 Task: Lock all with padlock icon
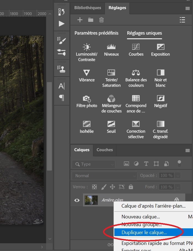tap(131, 187)
